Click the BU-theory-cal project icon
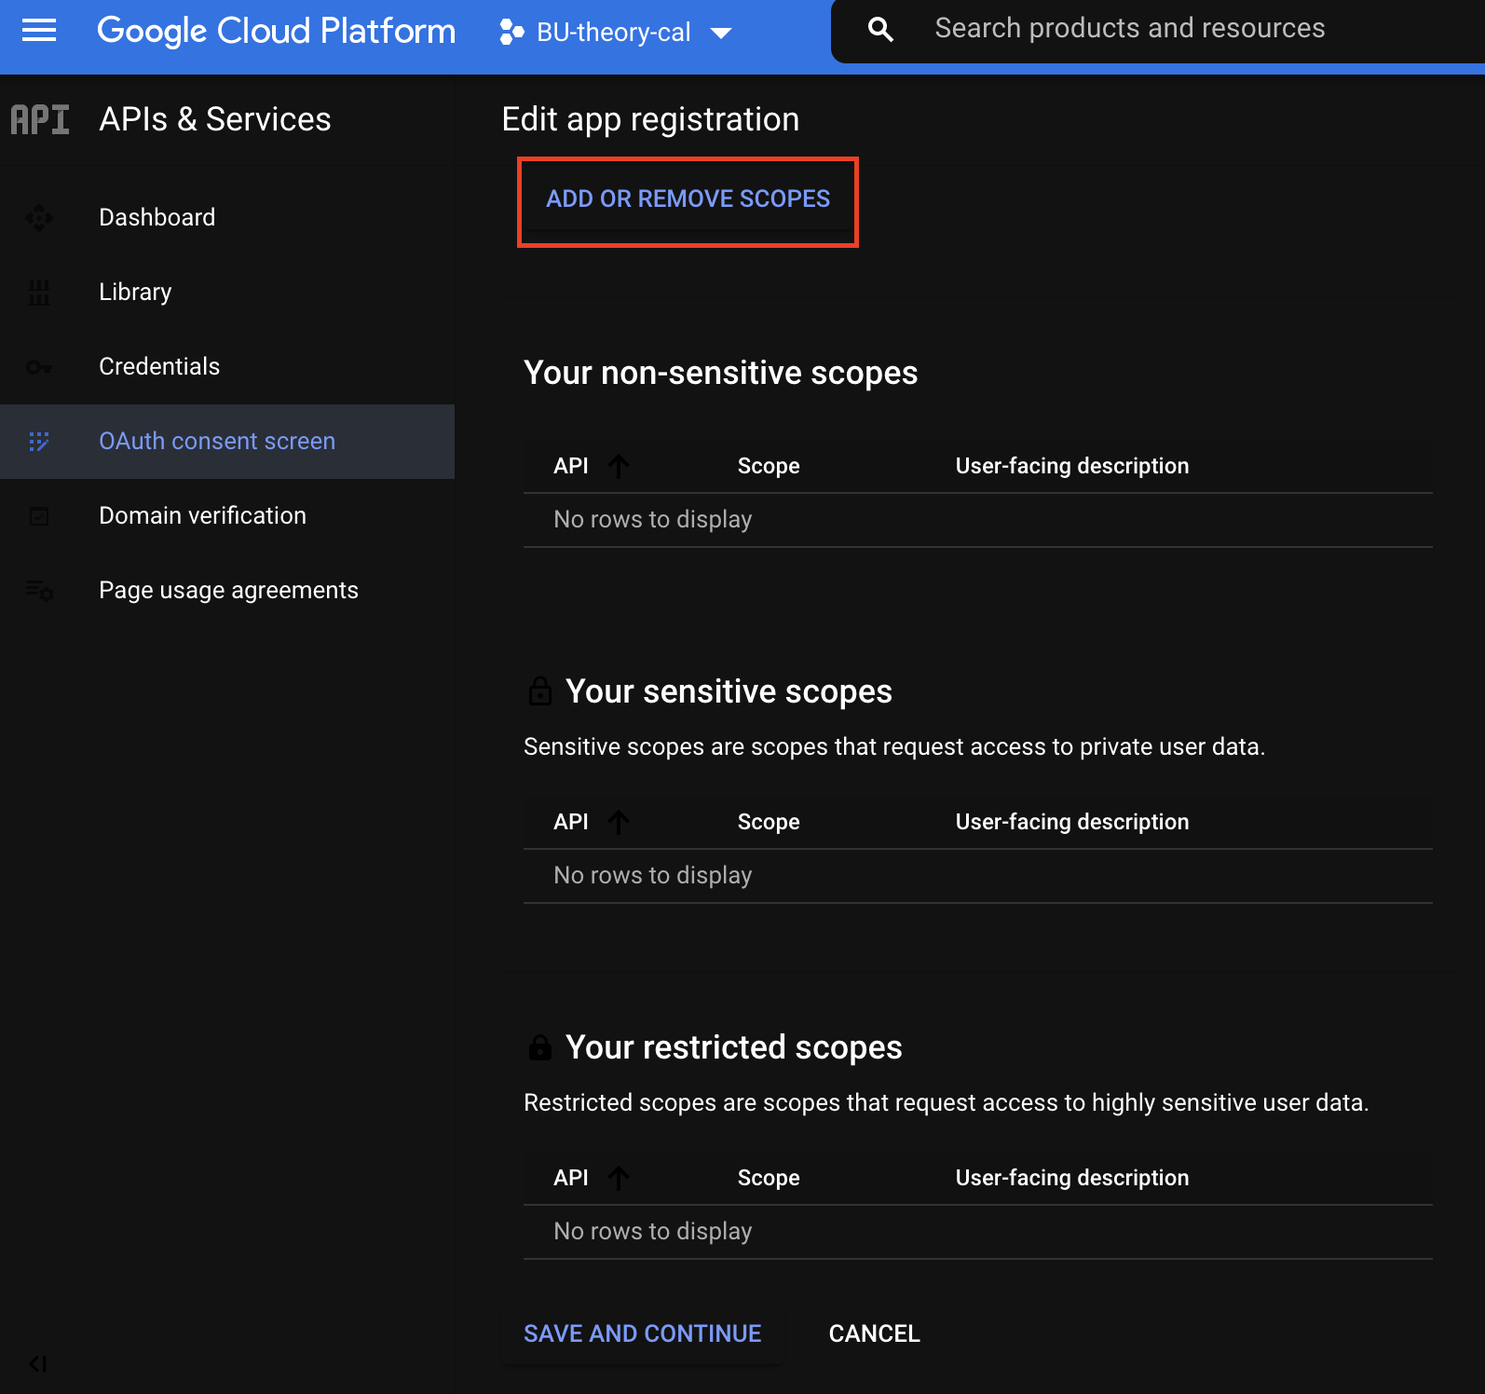The height and width of the screenshot is (1394, 1485). 511,33
